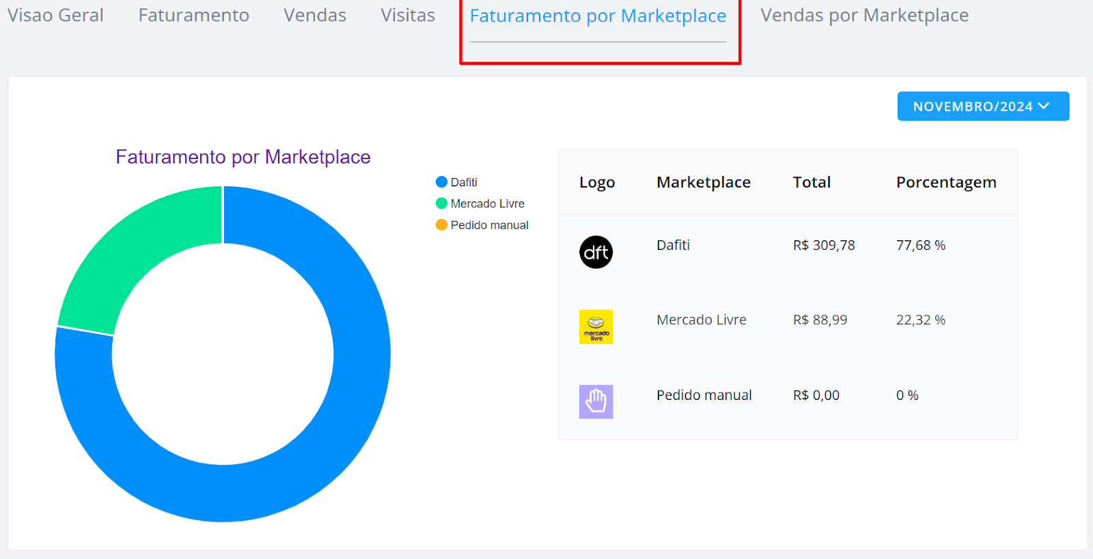Click the 0 % percentage cell

(907, 395)
